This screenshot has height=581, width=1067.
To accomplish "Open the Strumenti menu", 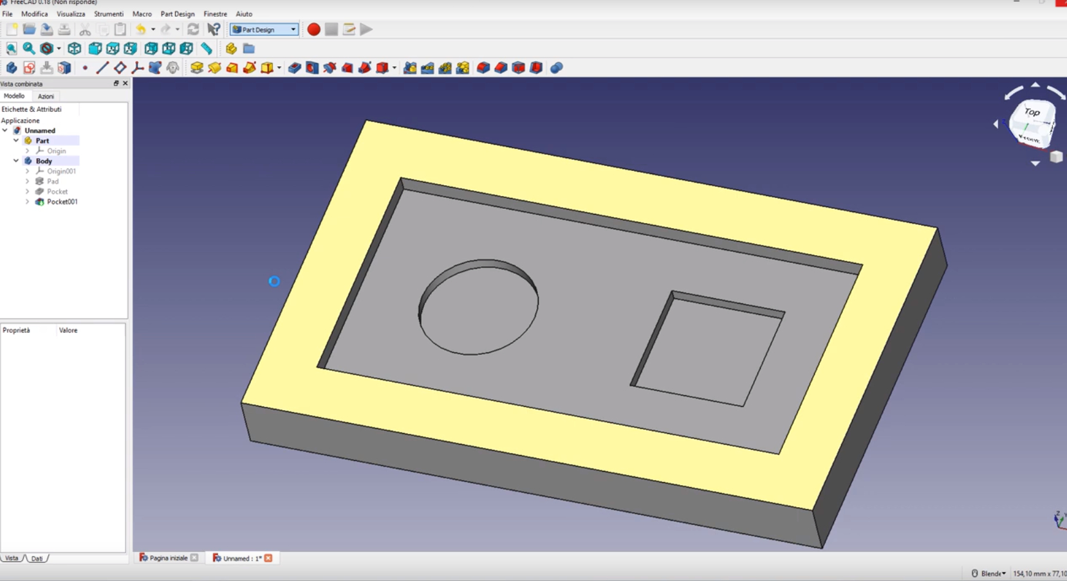I will pyautogui.click(x=109, y=13).
